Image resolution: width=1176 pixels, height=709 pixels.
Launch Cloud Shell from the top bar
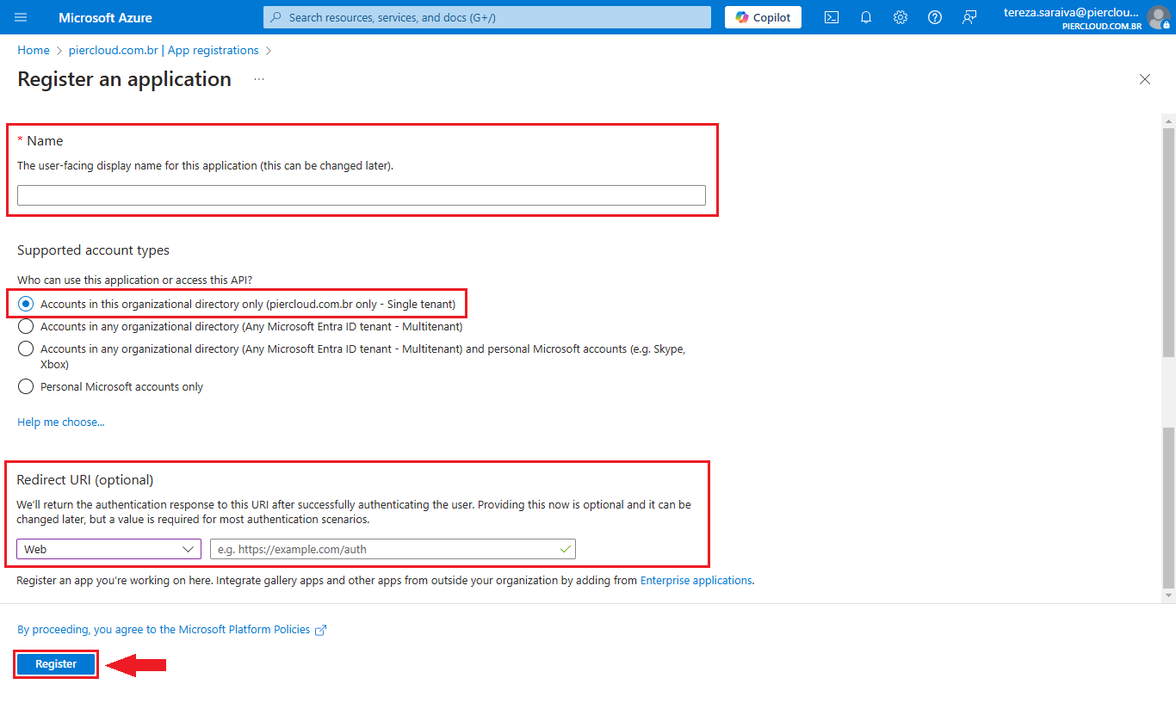coord(832,17)
